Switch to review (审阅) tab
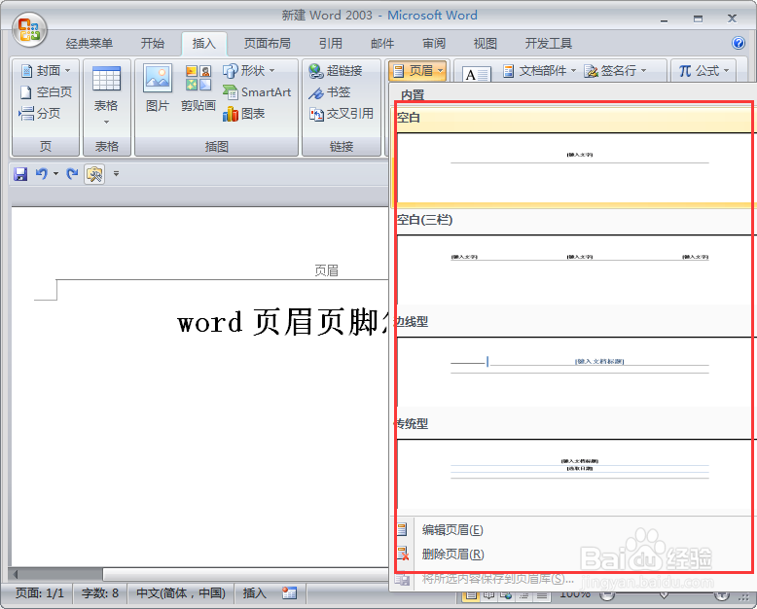Viewport: 757px width, 609px height. (434, 44)
